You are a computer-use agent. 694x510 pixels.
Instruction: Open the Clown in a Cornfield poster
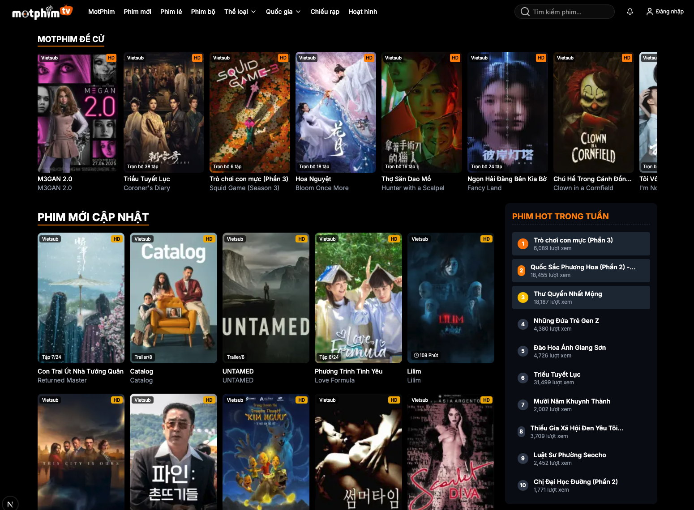593,112
